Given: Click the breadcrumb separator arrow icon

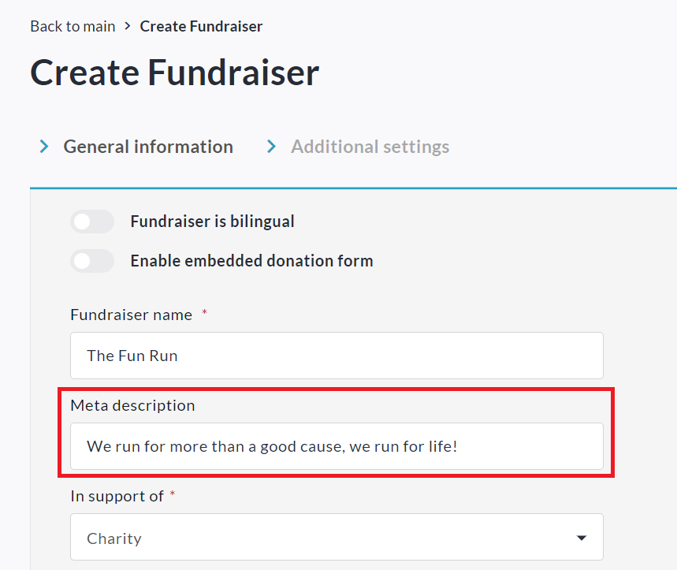Looking at the screenshot, I should tap(128, 26).
